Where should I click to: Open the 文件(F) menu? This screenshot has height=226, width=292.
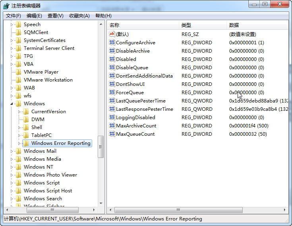13,16
